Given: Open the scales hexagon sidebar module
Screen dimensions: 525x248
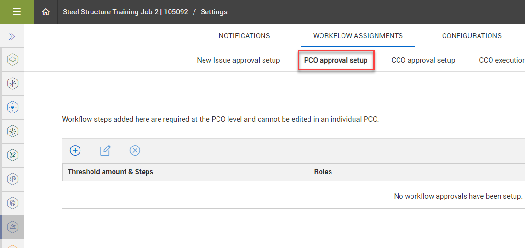Looking at the screenshot, I should pyautogui.click(x=13, y=179).
